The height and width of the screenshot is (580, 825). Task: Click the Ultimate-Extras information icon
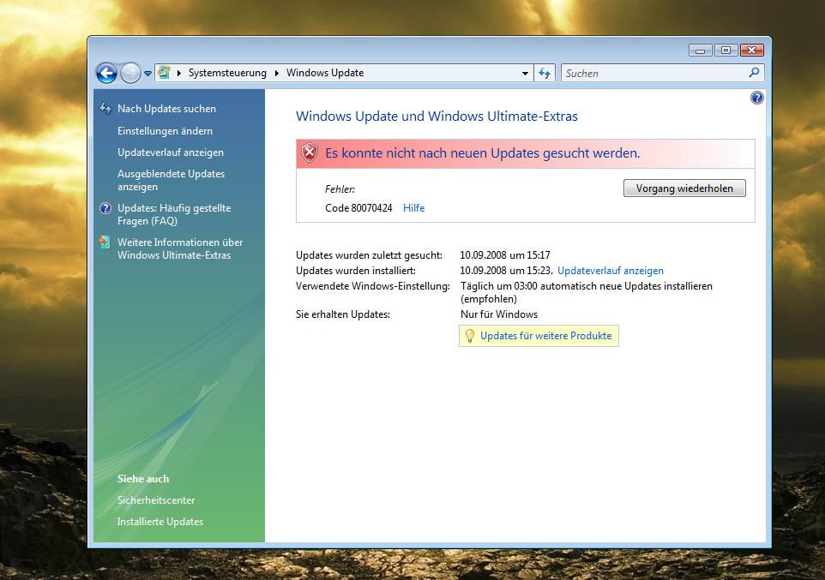(105, 242)
